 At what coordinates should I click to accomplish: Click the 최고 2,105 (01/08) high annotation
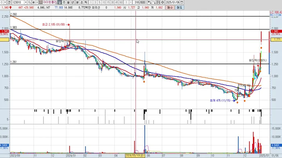tap(54, 24)
